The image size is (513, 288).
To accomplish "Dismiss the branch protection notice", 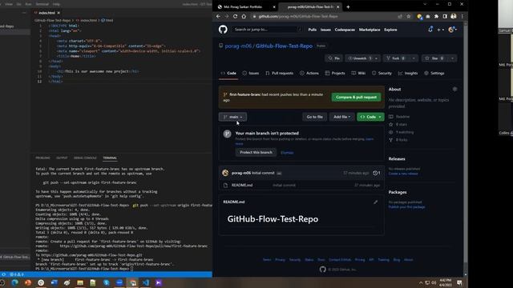I will click(x=287, y=153).
